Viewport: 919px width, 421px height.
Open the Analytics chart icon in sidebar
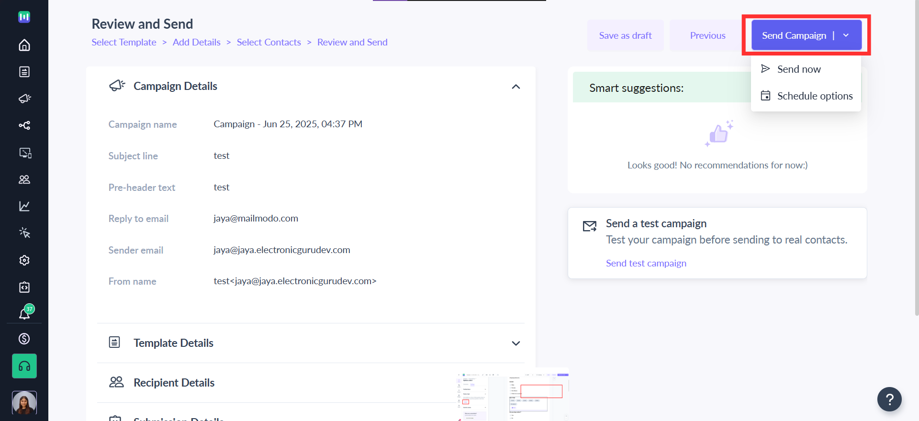[24, 206]
